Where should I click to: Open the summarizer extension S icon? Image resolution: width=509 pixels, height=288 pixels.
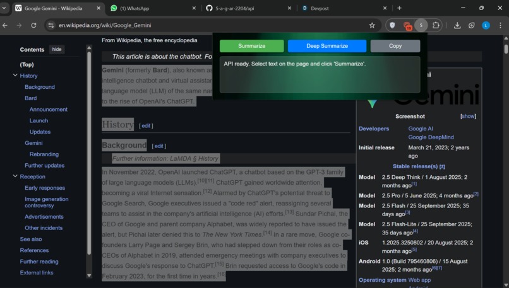421,25
